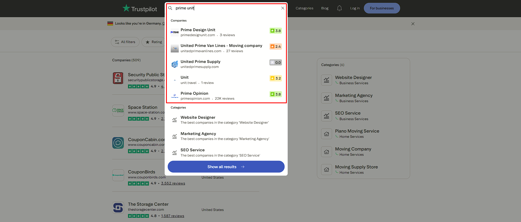
Task: Dismiss the Germany location banner
Action: [x=413, y=24]
